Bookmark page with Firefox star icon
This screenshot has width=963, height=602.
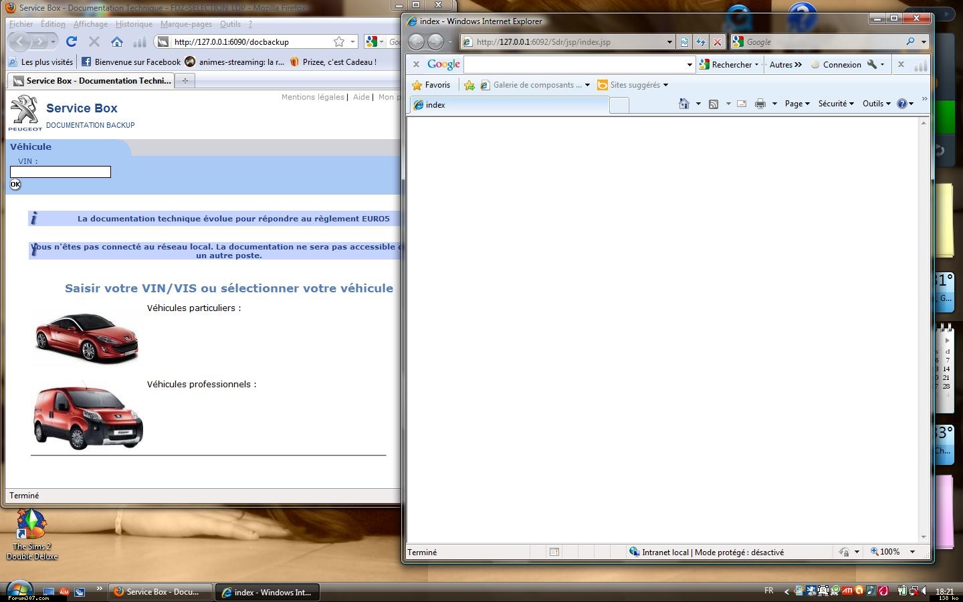coord(339,41)
